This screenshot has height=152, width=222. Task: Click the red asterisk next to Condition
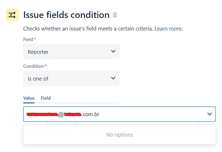point(46,65)
